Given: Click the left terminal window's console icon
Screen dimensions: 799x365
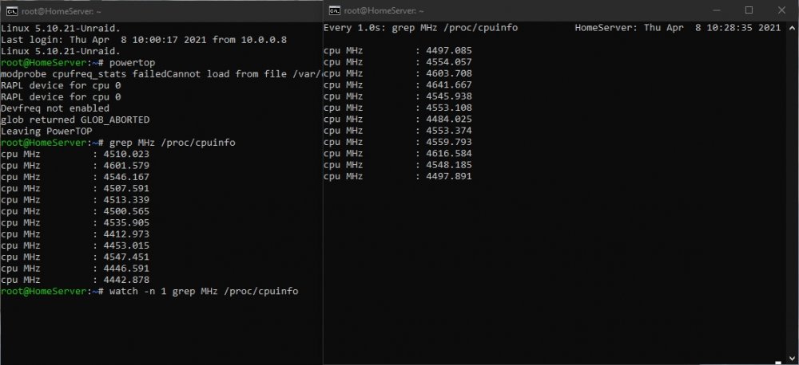Looking at the screenshot, I should tap(12, 11).
